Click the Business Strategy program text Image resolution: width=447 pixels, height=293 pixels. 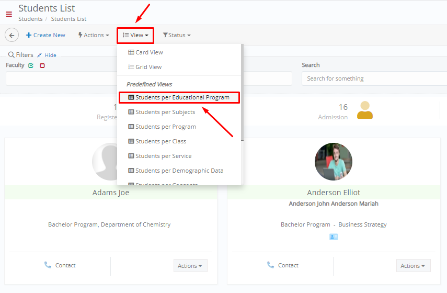tap(363, 224)
